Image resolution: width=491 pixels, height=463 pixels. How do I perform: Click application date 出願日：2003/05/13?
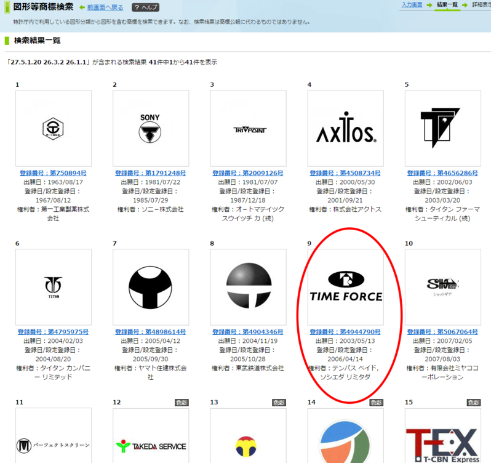pos(345,341)
